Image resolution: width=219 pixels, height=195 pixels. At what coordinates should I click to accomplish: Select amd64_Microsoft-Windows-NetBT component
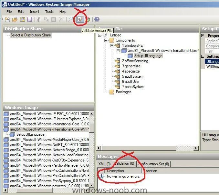click(49, 145)
